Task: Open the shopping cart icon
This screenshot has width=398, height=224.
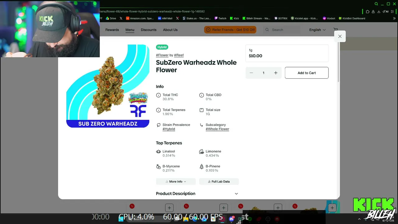Action: click(336, 30)
